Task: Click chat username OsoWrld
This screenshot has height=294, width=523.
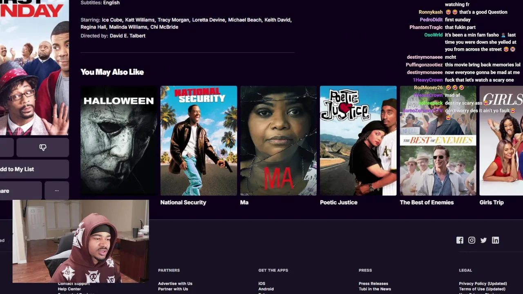Action: 434,35
